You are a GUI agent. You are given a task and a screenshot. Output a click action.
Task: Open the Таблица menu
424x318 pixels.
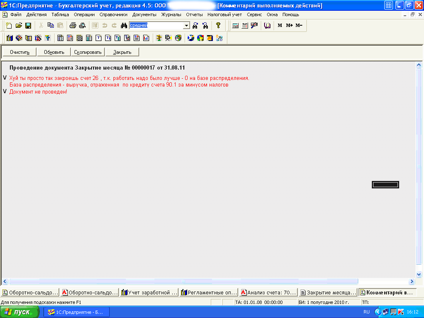(60, 14)
